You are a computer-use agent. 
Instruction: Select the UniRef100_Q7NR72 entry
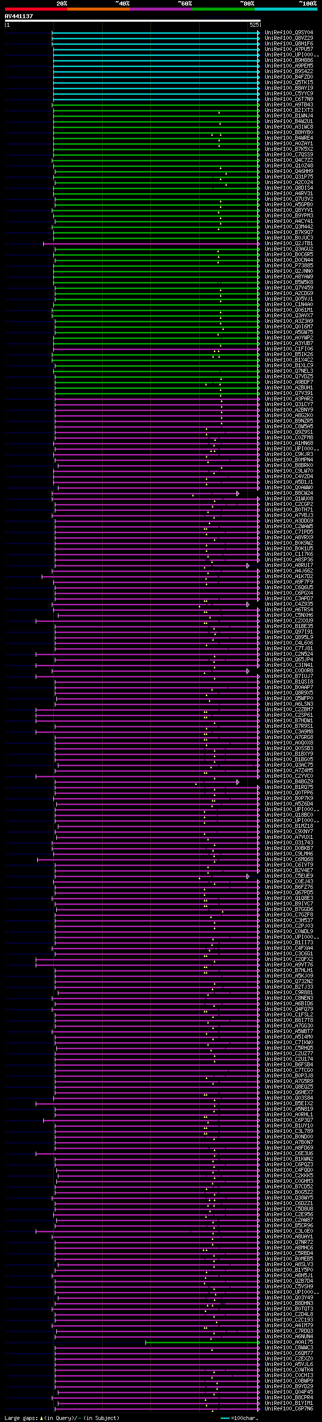click(x=288, y=1242)
